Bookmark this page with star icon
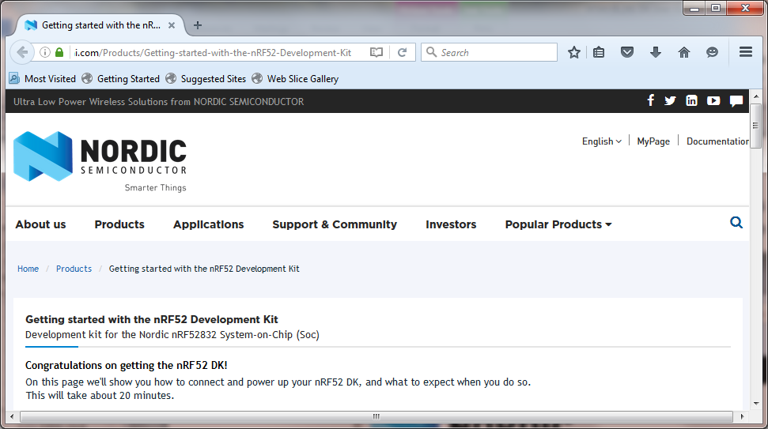The width and height of the screenshot is (768, 429). pos(574,52)
